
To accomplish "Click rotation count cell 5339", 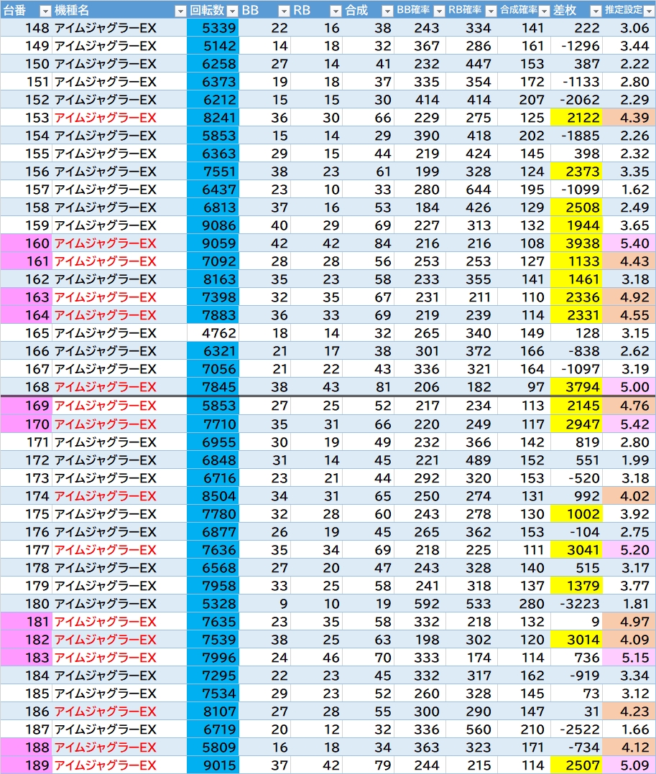I will tap(213, 28).
